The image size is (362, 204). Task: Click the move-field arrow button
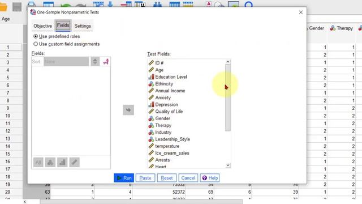(128, 110)
